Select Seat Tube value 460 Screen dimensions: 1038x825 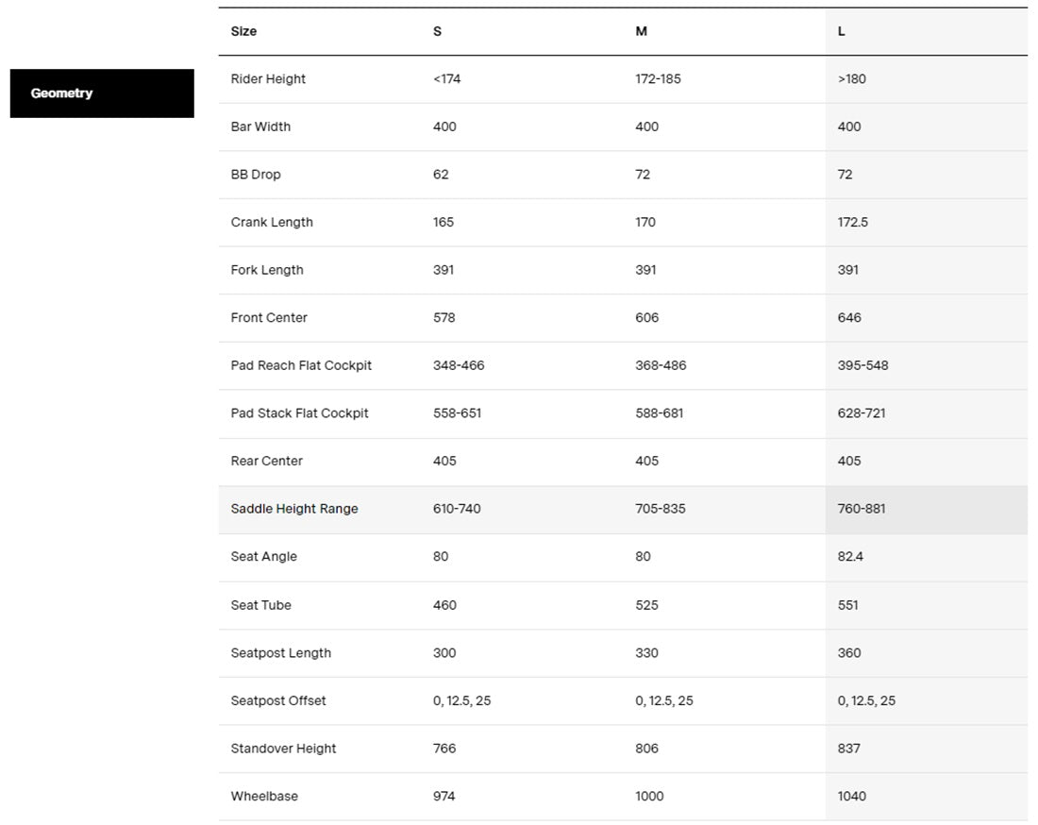point(444,605)
